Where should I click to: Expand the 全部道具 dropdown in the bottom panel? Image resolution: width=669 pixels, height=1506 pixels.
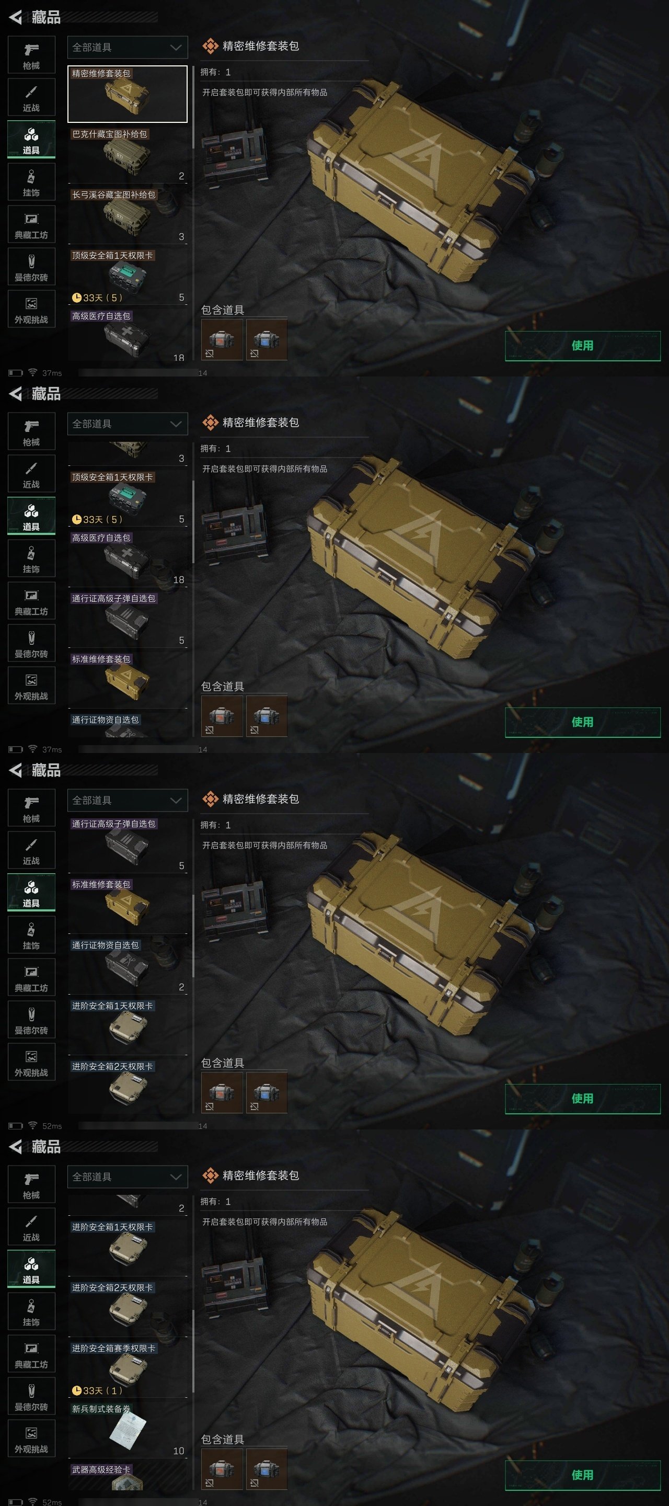pyautogui.click(x=128, y=1177)
